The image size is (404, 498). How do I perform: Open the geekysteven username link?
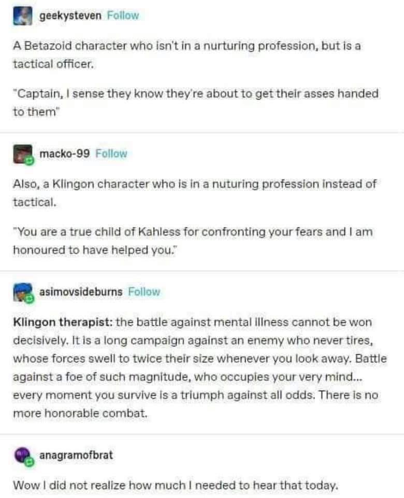70,16
